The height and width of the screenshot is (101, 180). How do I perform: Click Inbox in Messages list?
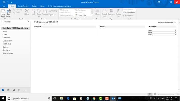pyautogui.click(x=150, y=31)
